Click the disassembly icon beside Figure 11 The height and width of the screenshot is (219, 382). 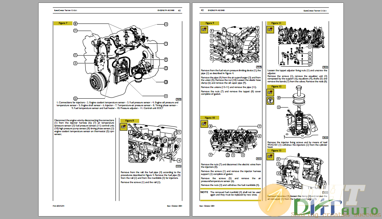tap(270, 30)
